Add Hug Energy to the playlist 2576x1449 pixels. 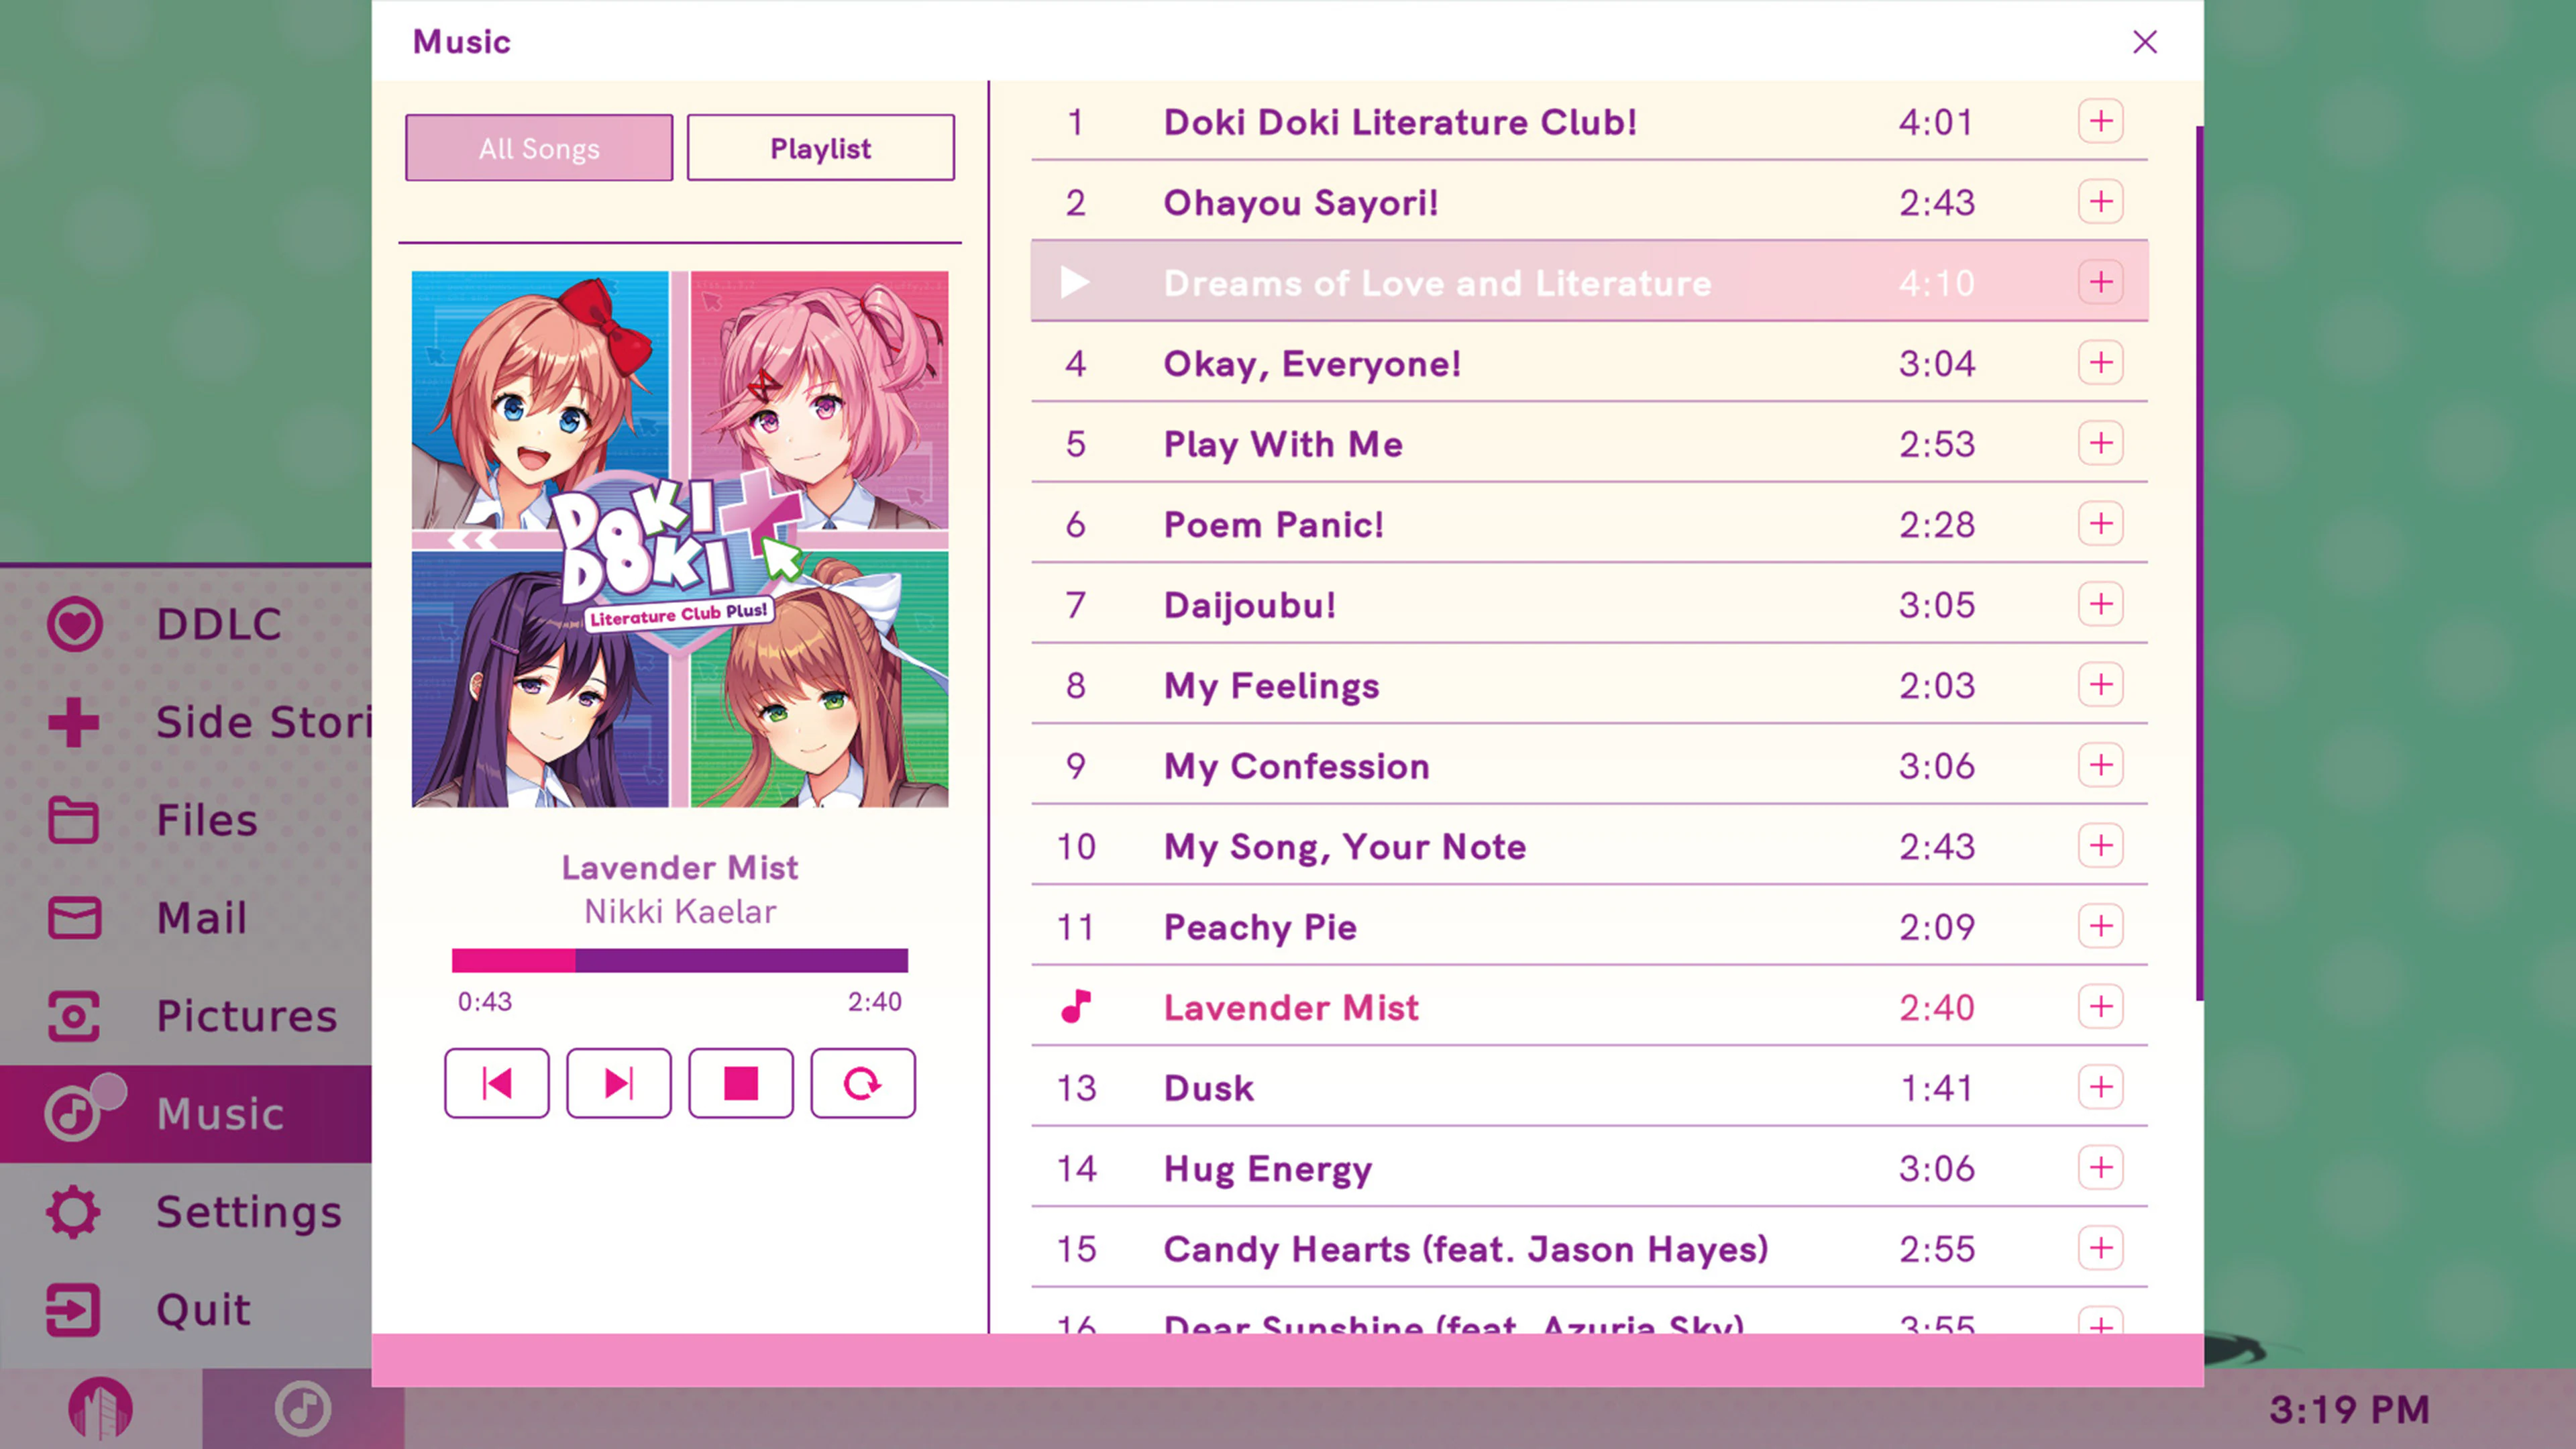click(2100, 1168)
